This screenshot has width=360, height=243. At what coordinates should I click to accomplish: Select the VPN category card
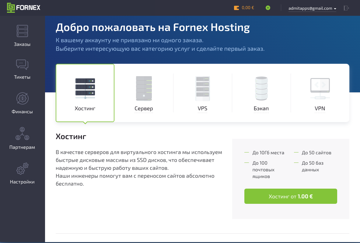coord(320,93)
